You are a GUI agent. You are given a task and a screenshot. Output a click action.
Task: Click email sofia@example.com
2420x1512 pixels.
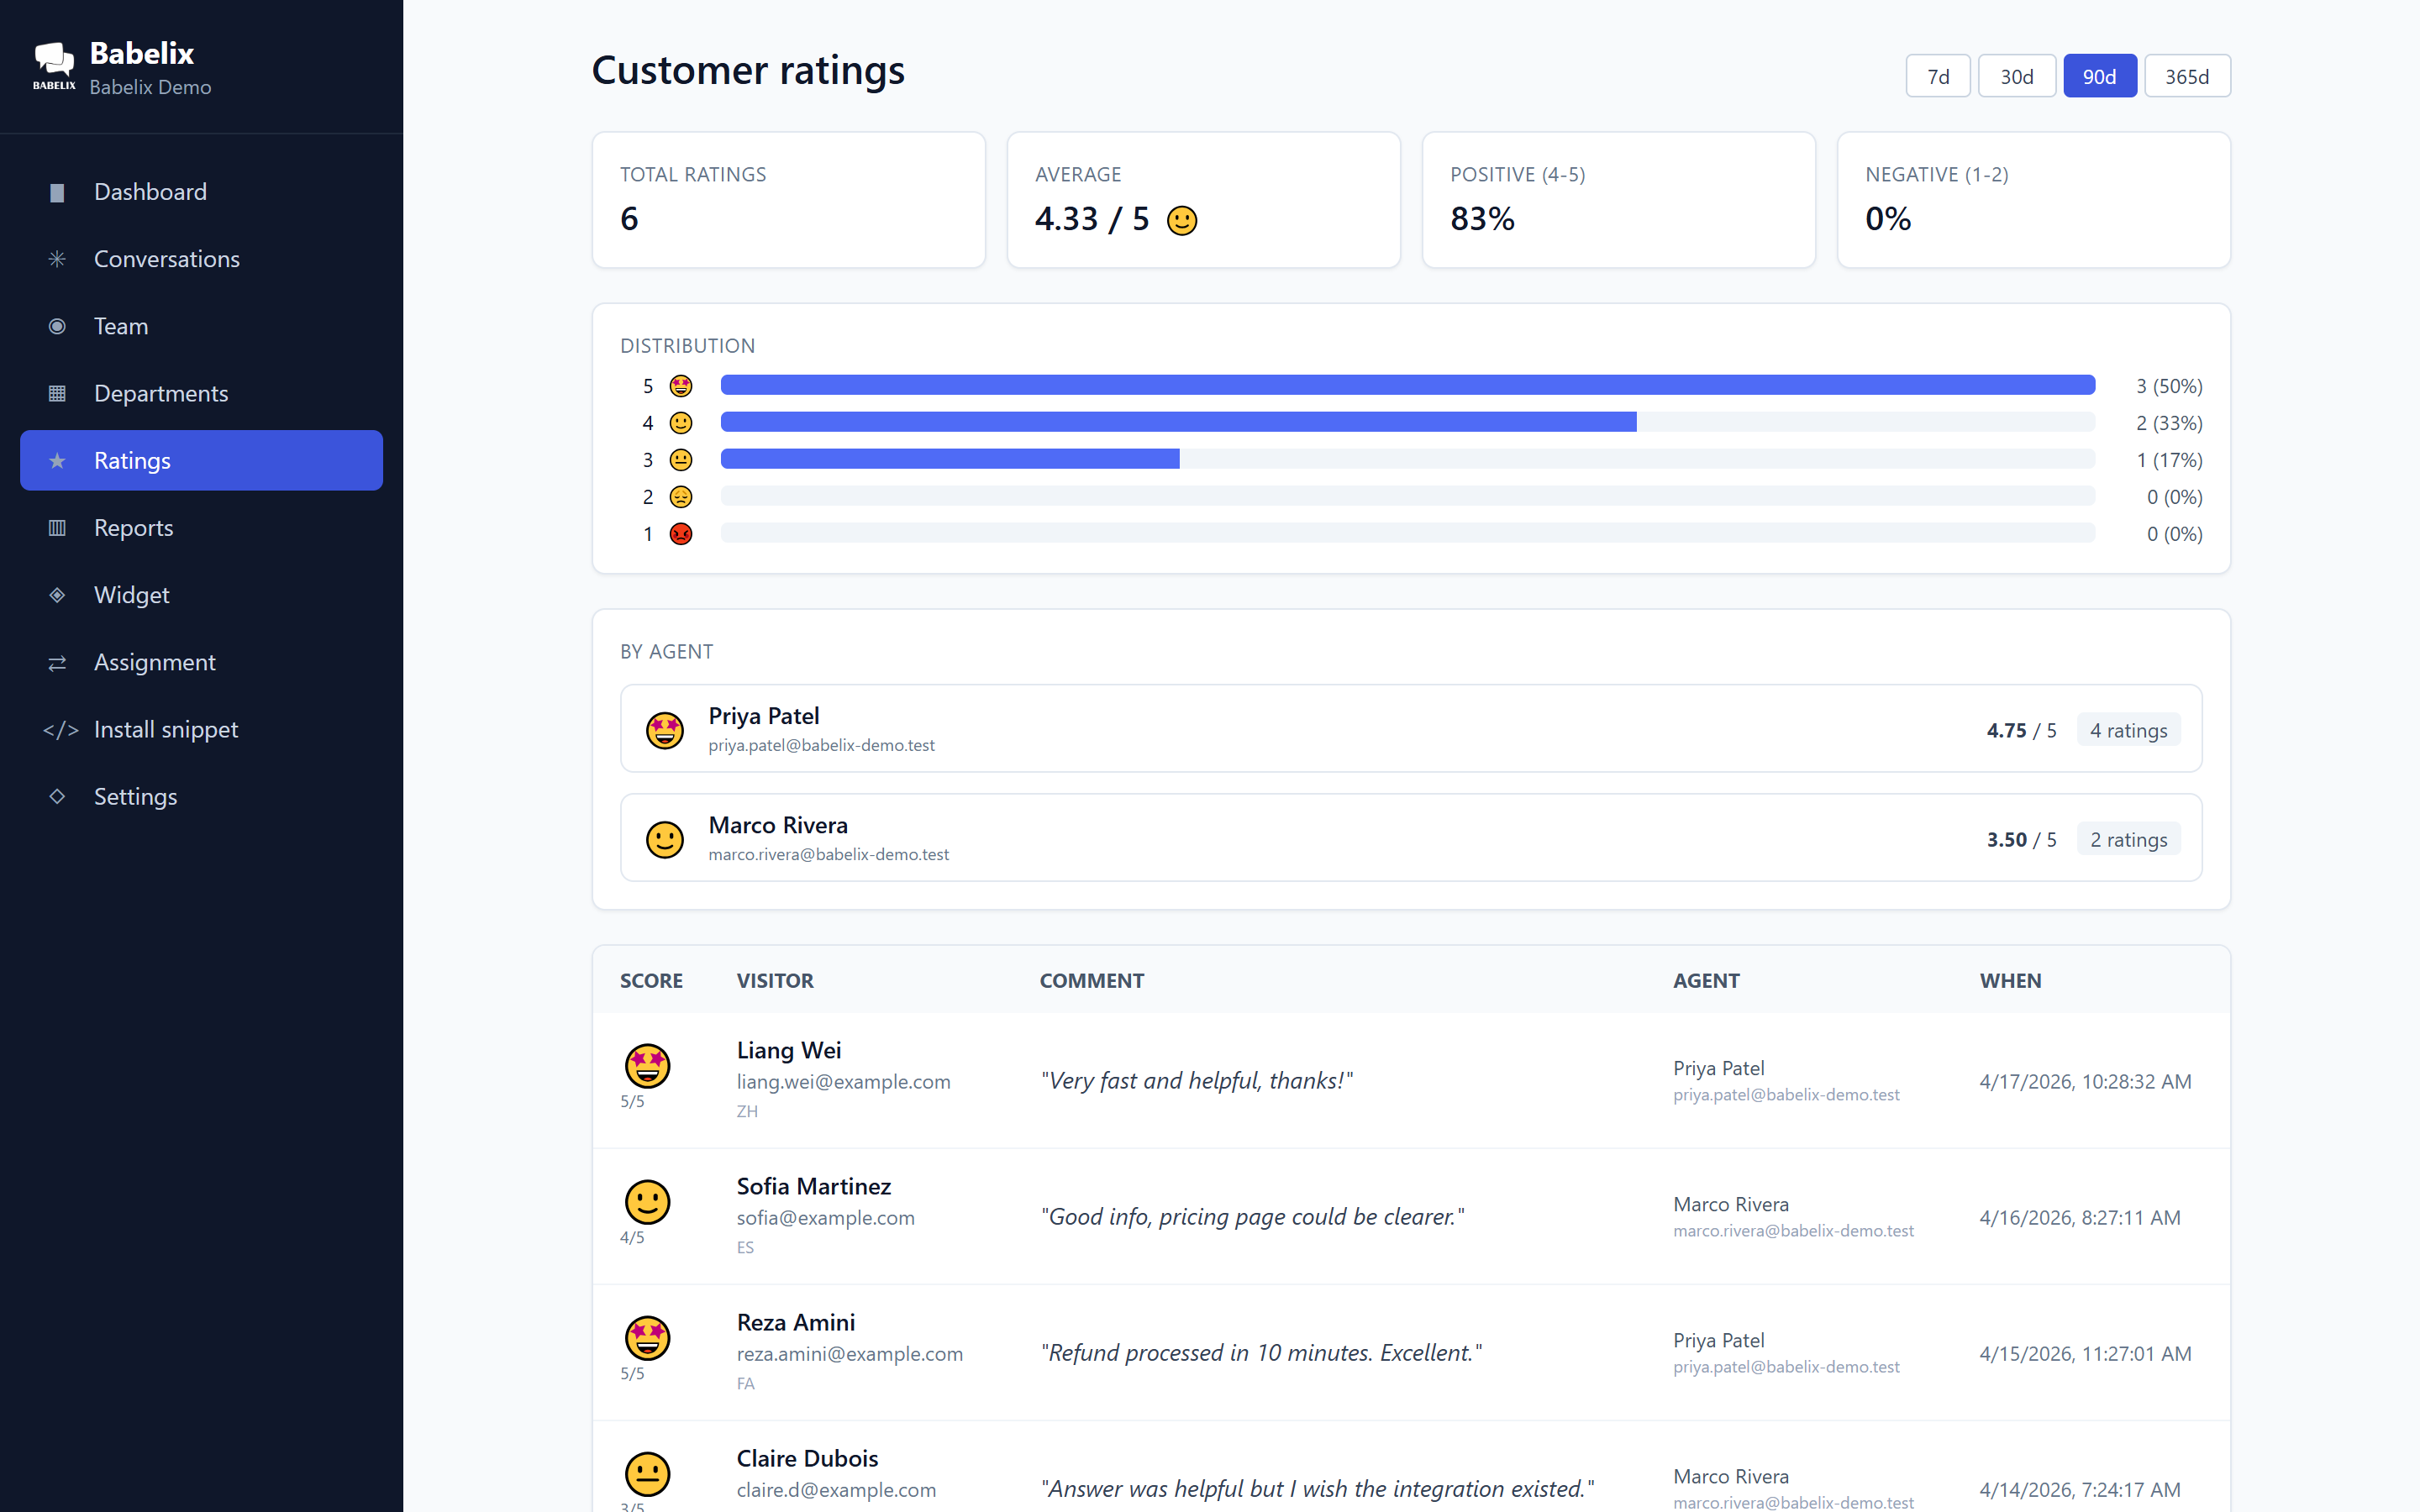tap(826, 1218)
